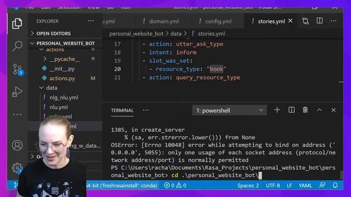This screenshot has width=351, height=197.
Task: Click line number 20 in the gutter
Action: (117, 69)
